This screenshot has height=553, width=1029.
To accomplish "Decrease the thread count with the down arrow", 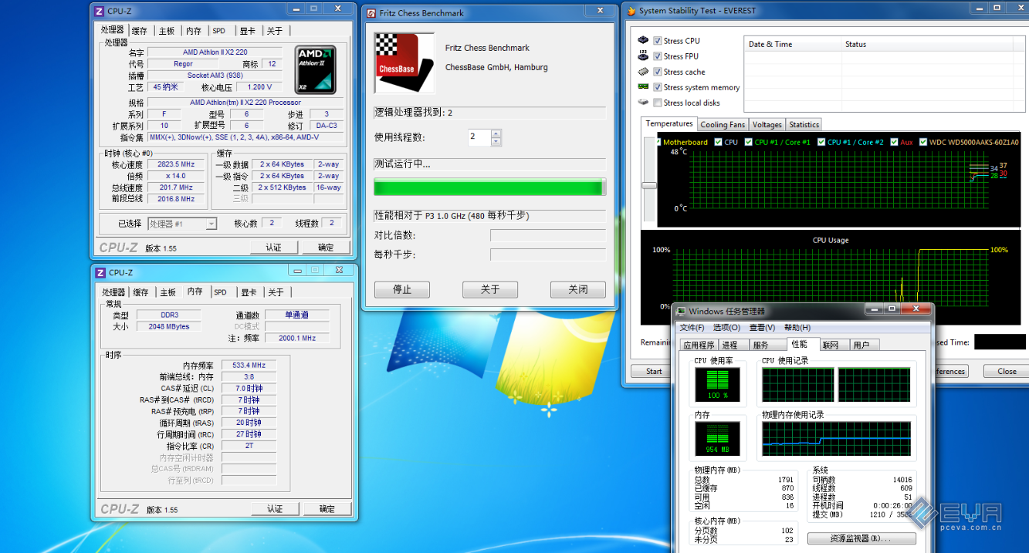I will (x=496, y=142).
